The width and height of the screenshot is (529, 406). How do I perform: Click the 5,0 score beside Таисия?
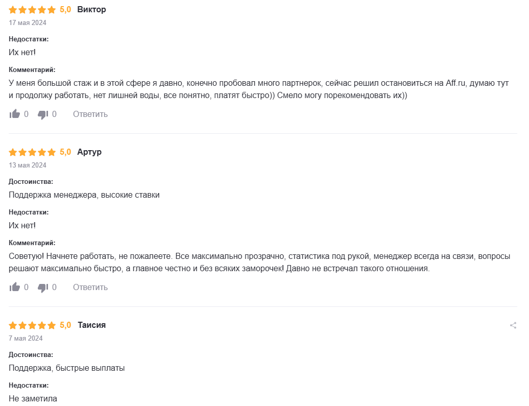[65, 325]
